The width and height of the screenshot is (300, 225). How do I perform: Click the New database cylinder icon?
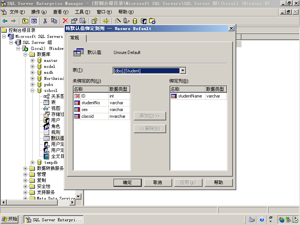coord(135,21)
